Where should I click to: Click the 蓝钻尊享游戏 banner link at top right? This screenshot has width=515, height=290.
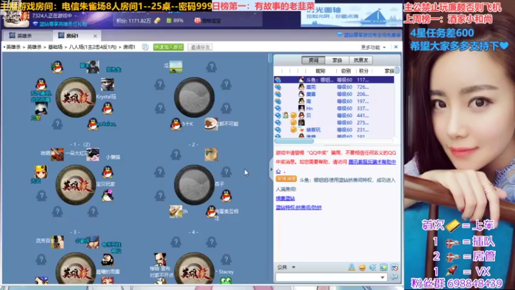(369, 35)
